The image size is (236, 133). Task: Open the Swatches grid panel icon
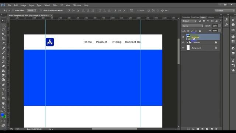(x=233, y=42)
